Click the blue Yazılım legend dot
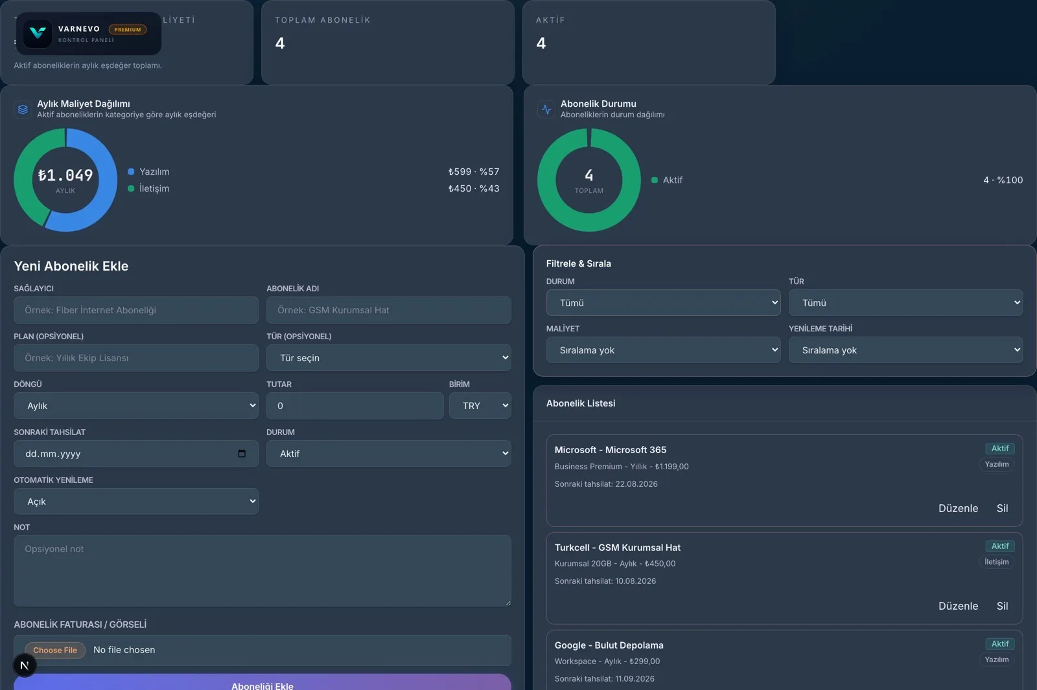 [131, 172]
